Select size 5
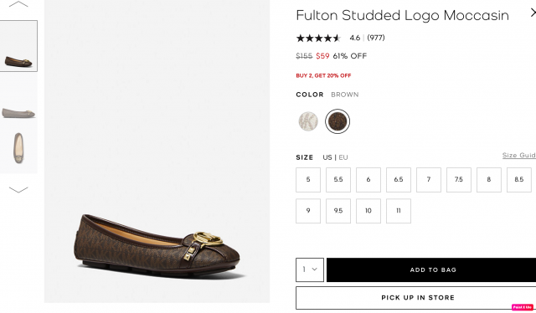The image size is (536, 313). pyautogui.click(x=308, y=180)
